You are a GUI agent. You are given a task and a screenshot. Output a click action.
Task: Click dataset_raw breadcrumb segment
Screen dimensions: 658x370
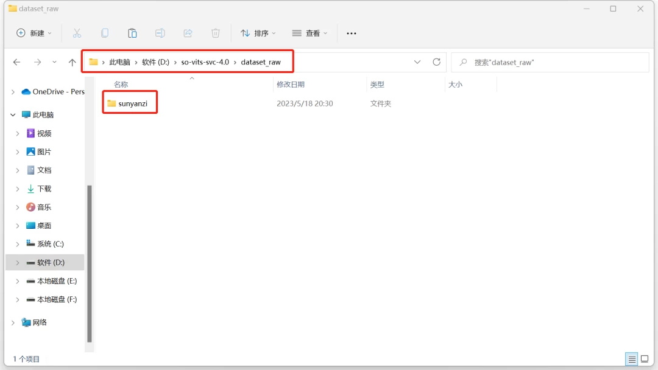pyautogui.click(x=261, y=62)
